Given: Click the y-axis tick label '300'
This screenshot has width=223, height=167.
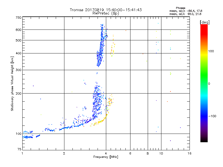Looking at the screenshot, I should tap(18, 70).
